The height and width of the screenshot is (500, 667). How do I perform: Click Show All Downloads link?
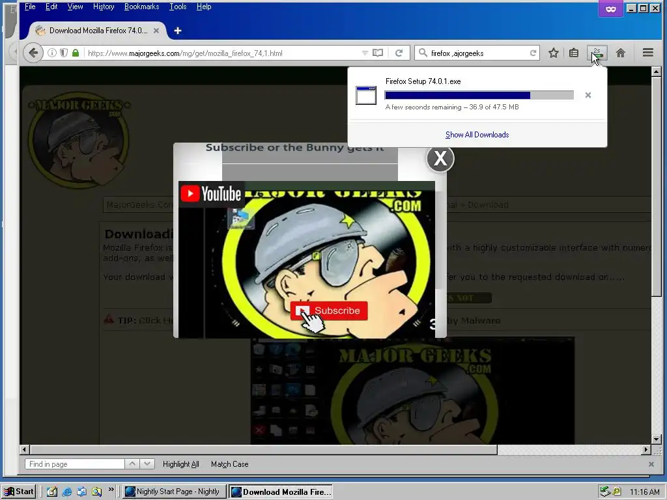[477, 135]
